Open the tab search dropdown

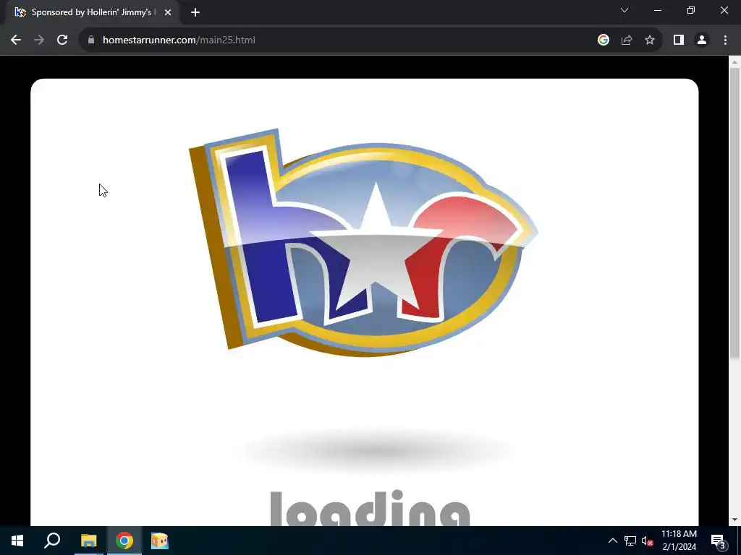624,10
